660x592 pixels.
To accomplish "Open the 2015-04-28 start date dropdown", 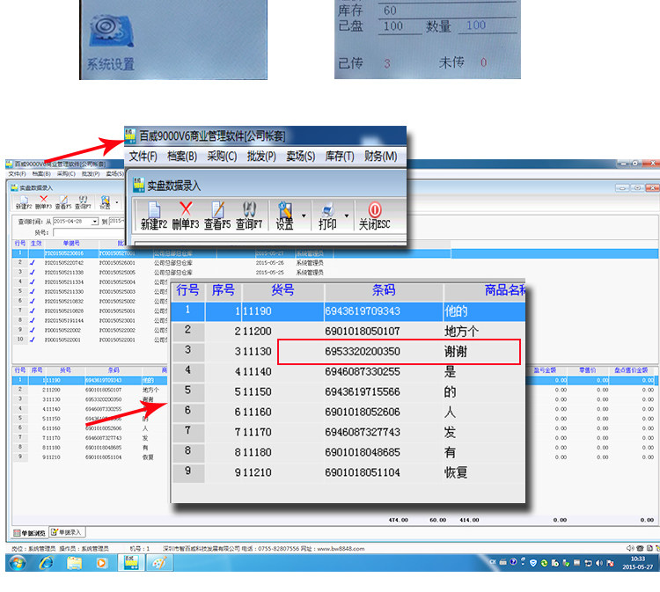I will tap(95, 222).
